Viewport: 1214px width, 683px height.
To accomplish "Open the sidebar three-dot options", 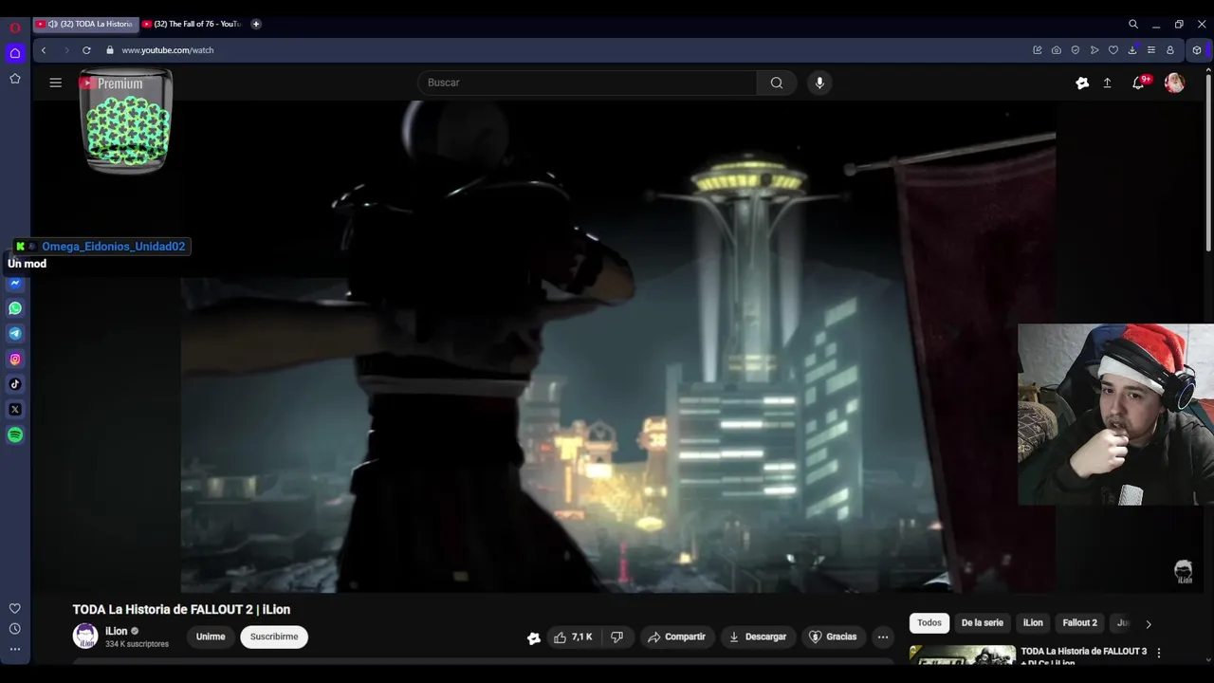I will (x=15, y=650).
